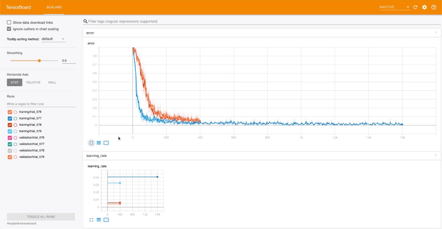The width and height of the screenshot is (442, 229).
Task: Uncheck the validation/trial_577 run checkbox
Action: (x=9, y=144)
